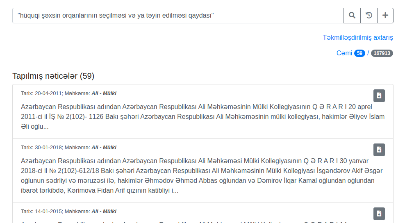This screenshot has height=223, width=405.
Task: Download the 20-04-2011 decision document
Action: (379, 96)
